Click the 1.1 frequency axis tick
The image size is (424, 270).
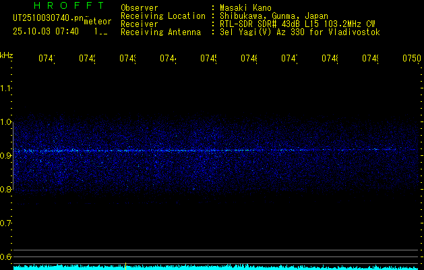tap(6, 88)
